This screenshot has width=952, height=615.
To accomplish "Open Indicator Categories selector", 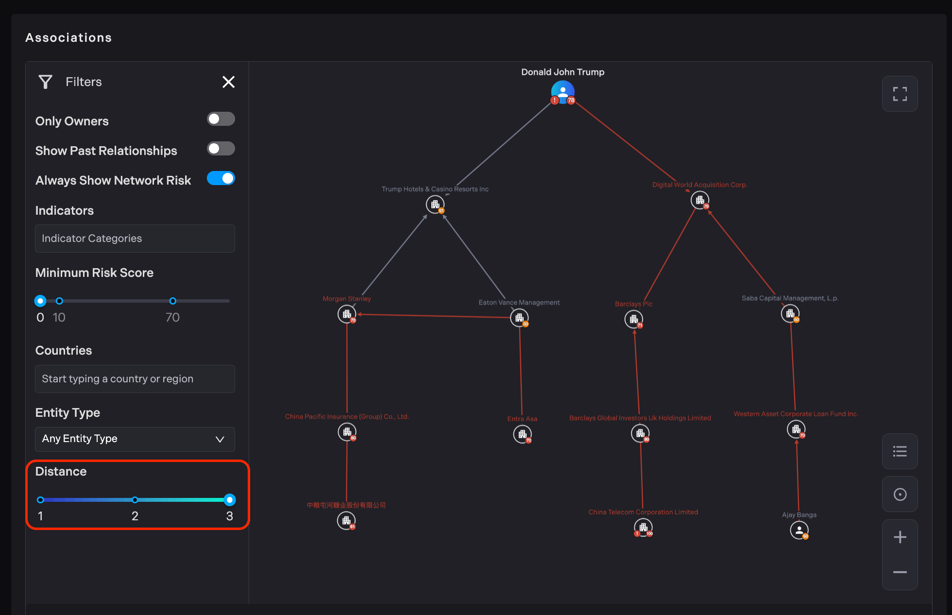I will point(135,239).
